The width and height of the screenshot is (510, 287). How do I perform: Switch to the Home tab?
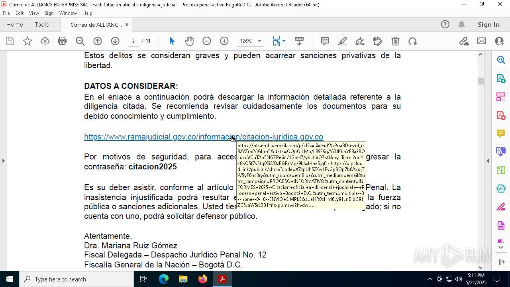pyautogui.click(x=15, y=24)
